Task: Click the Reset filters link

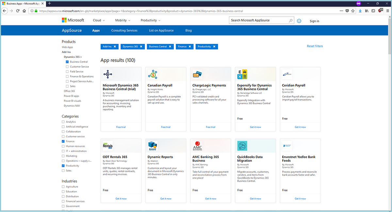Action: 315,46
